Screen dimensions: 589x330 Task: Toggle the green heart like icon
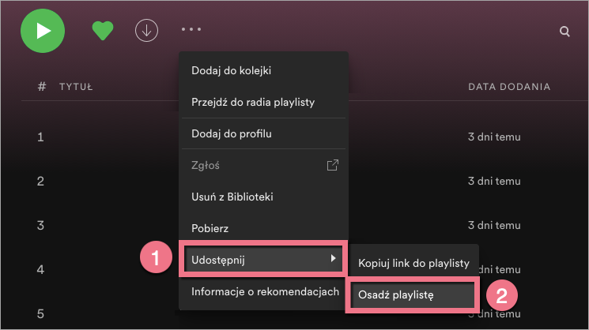point(104,31)
